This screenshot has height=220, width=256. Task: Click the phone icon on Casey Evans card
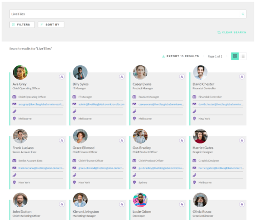[x=135, y=111]
